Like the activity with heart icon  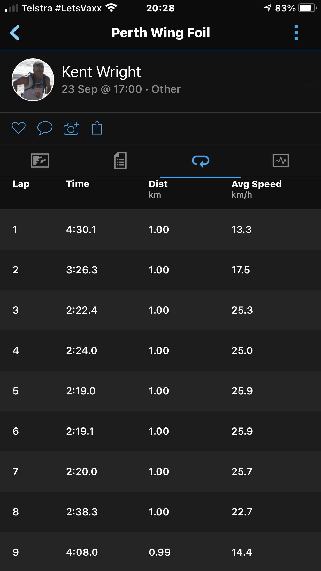(x=19, y=128)
